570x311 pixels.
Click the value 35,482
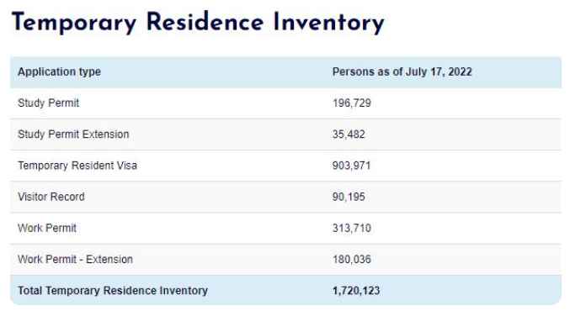click(x=349, y=134)
